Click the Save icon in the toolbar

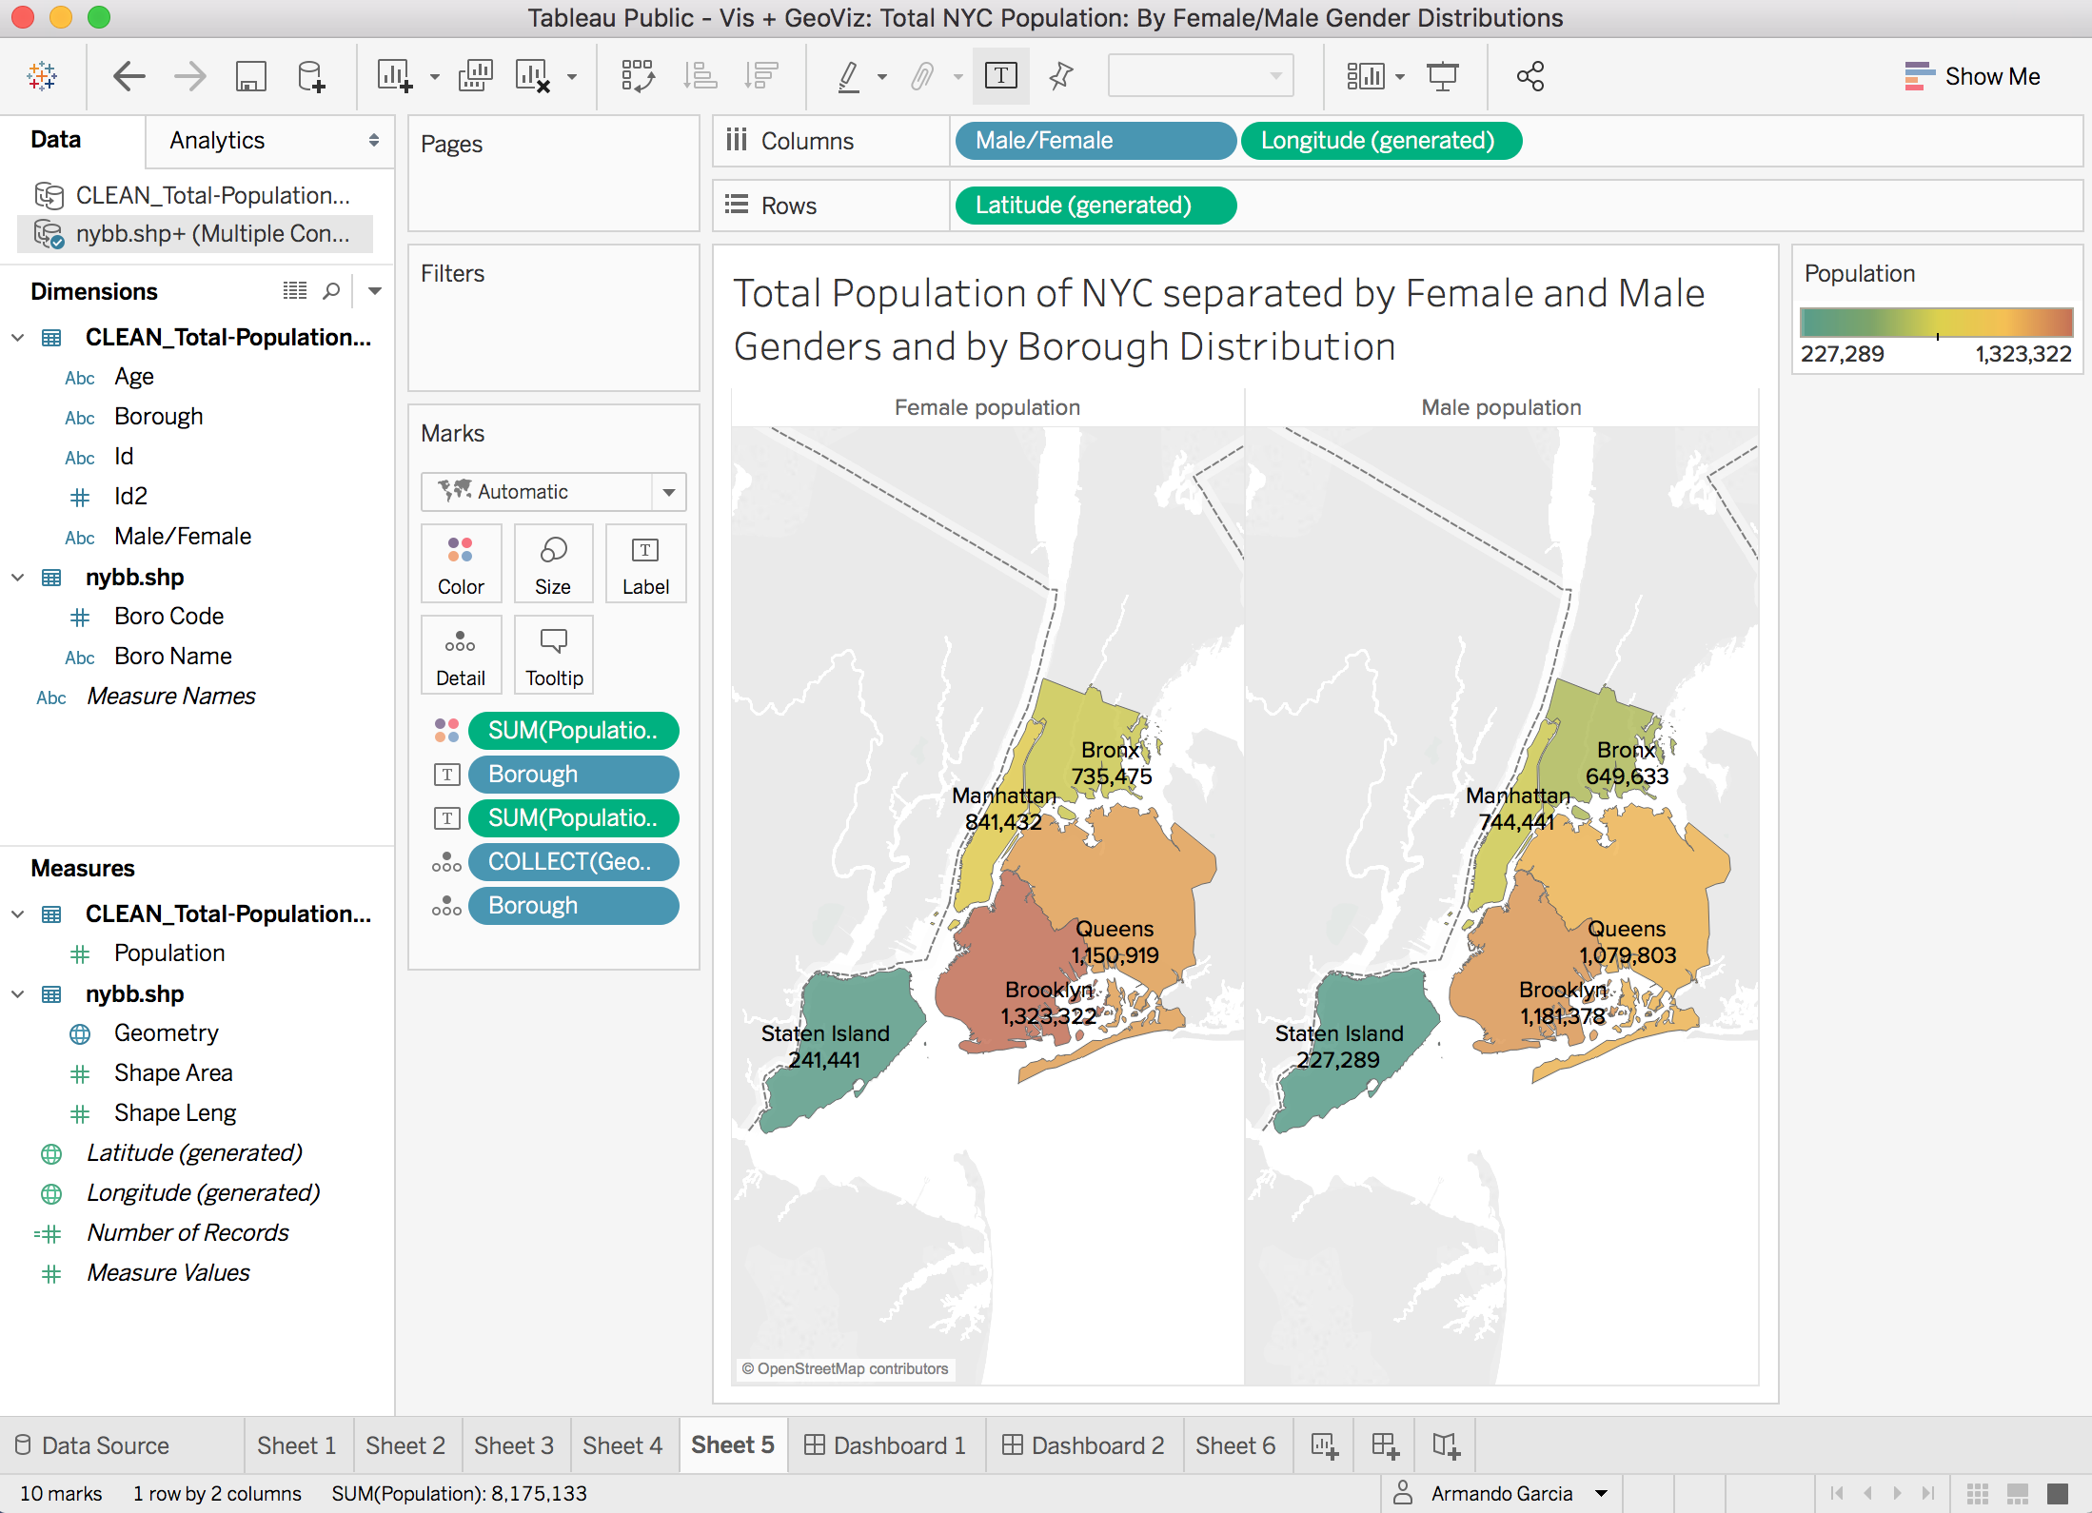point(250,75)
